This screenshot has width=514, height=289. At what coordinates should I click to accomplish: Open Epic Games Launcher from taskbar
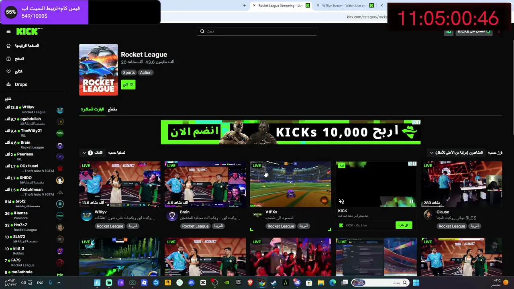[x=239, y=283]
